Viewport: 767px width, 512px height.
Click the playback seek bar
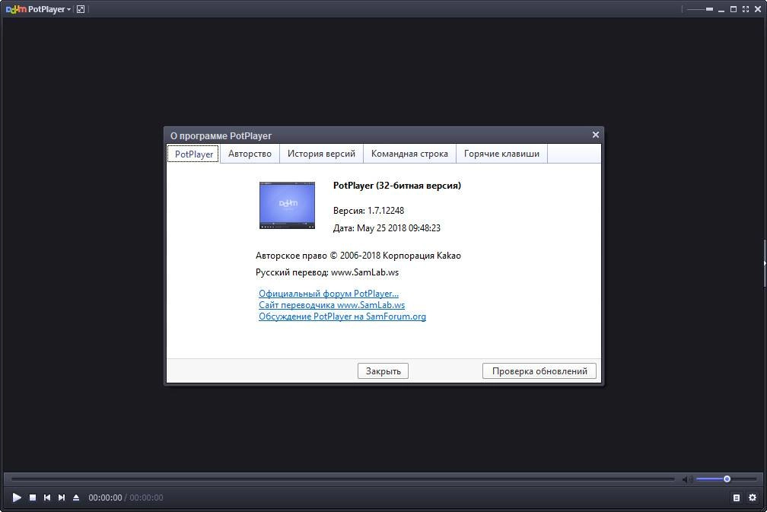coord(342,479)
